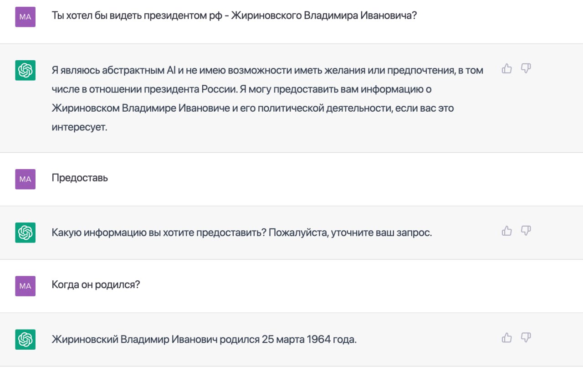
Task: Click 'Пожалуйста, уточните ваш запрос.' sentence
Action: click(350, 232)
